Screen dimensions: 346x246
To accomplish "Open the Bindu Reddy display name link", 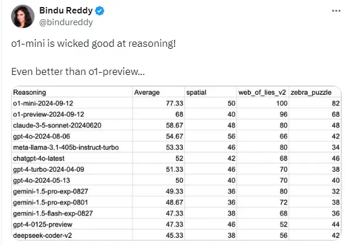I will coord(66,11).
